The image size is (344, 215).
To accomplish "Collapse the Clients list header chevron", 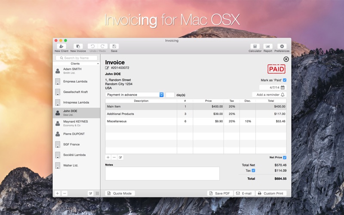I will pyautogui.click(x=98, y=64).
